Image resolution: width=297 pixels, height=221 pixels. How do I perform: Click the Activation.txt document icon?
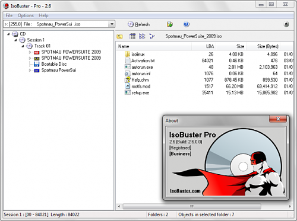click(x=128, y=60)
